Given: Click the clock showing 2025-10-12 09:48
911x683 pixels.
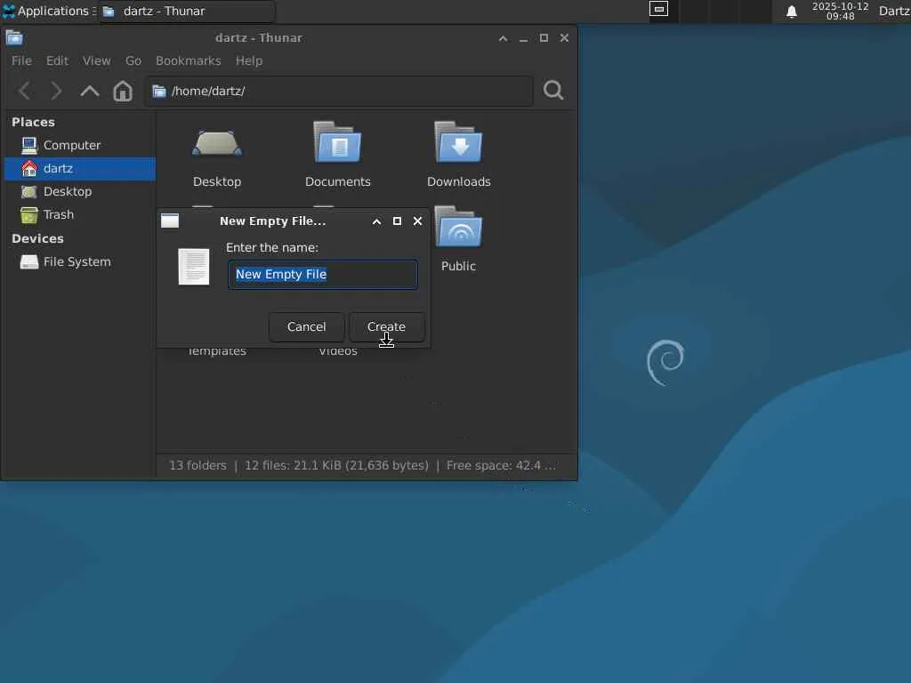Looking at the screenshot, I should click(x=840, y=11).
